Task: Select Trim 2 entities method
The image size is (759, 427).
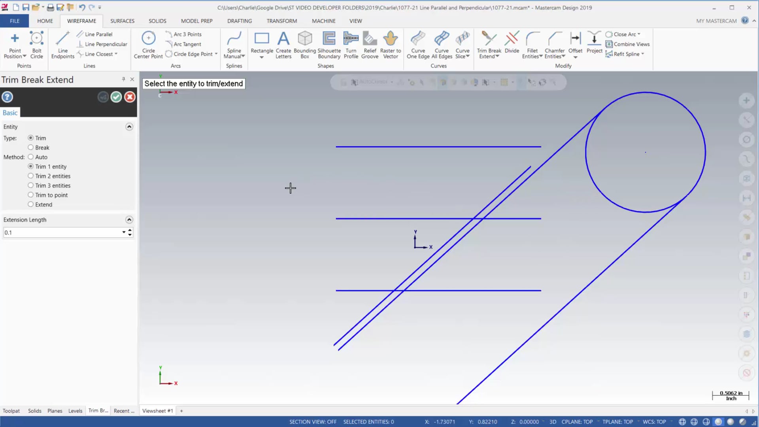Action: click(x=31, y=176)
